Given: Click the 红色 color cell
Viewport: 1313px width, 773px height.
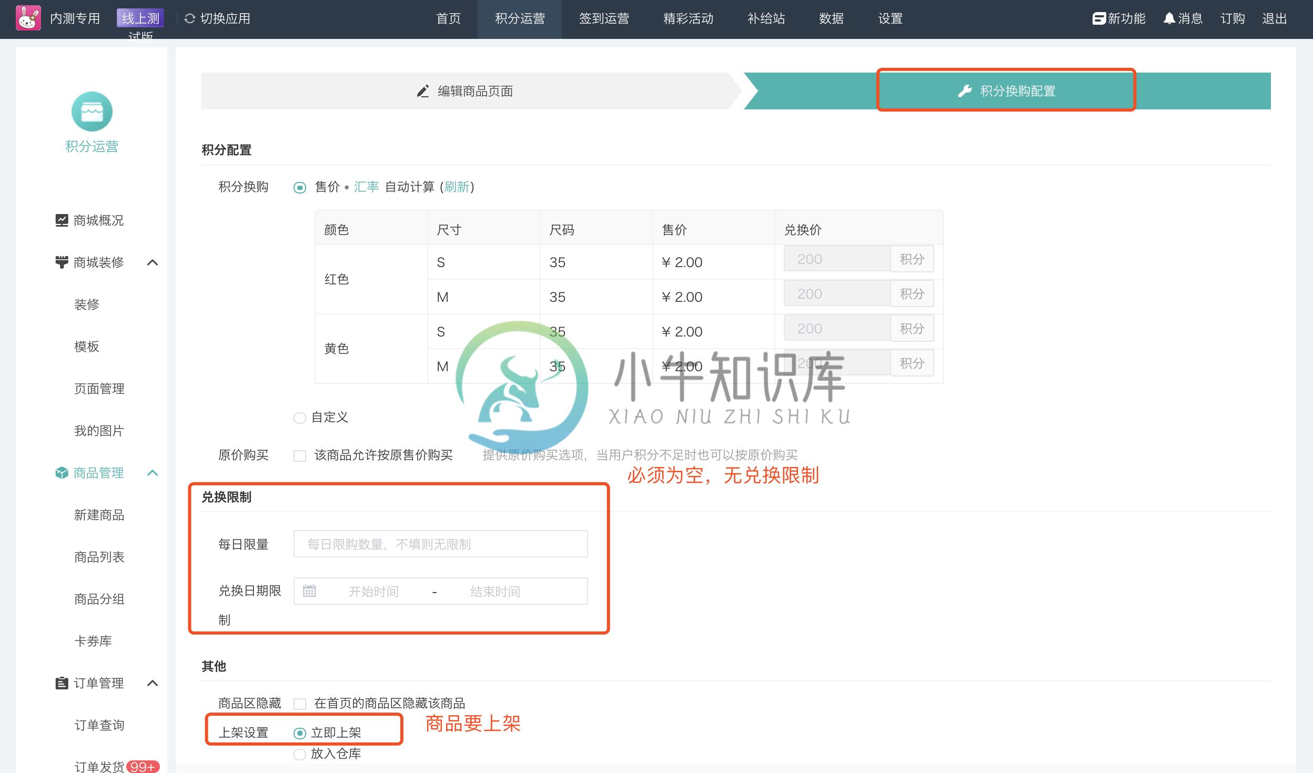Looking at the screenshot, I should point(371,279).
